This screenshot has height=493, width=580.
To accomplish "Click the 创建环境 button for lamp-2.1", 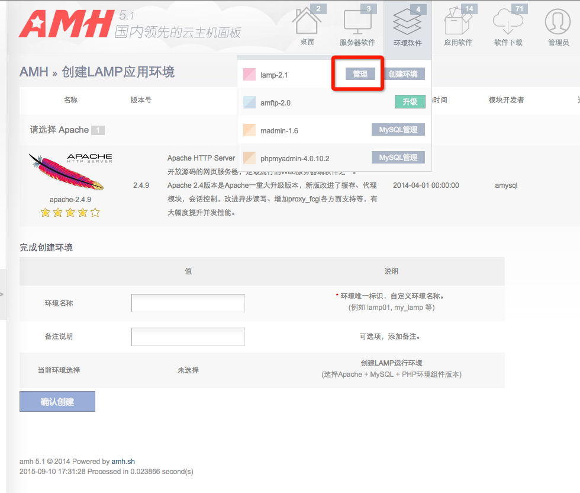I will (403, 74).
